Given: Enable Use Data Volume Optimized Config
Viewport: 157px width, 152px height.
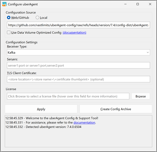Looking at the screenshot, I should point(9,33).
